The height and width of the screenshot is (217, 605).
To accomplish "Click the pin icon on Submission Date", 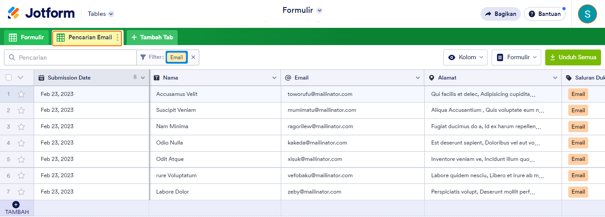I will point(135,77).
